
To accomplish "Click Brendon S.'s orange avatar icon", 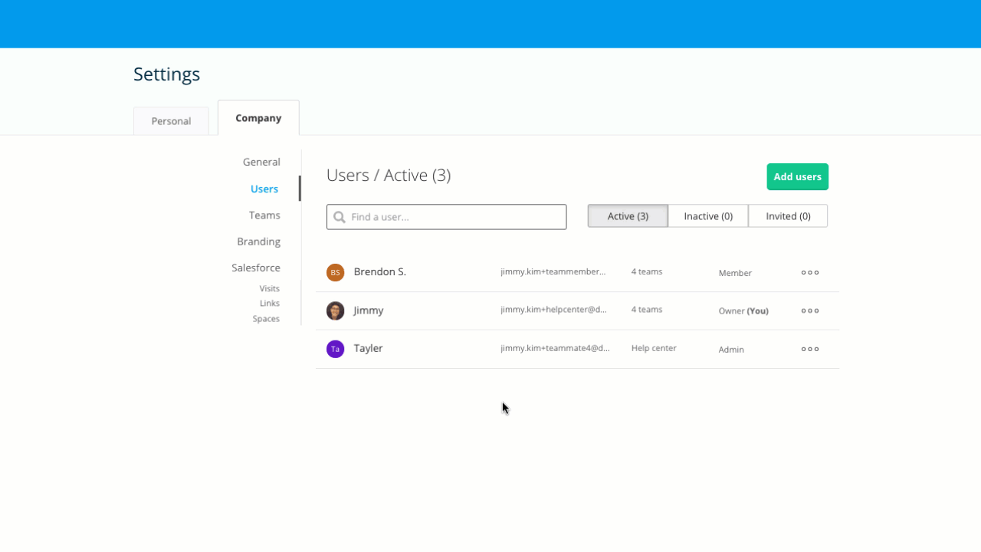I will [335, 272].
